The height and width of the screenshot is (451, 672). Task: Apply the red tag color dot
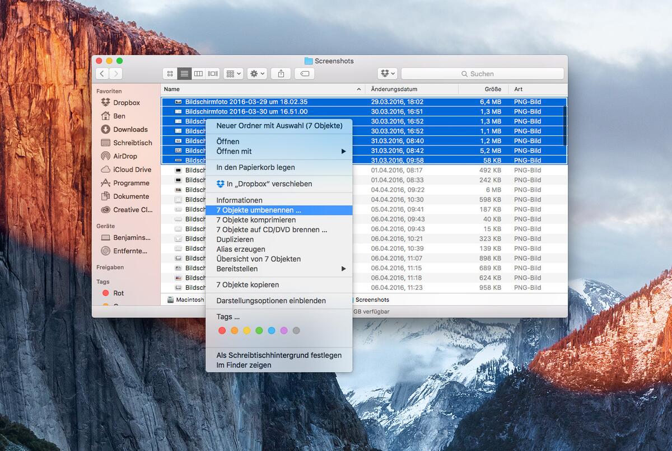[222, 331]
